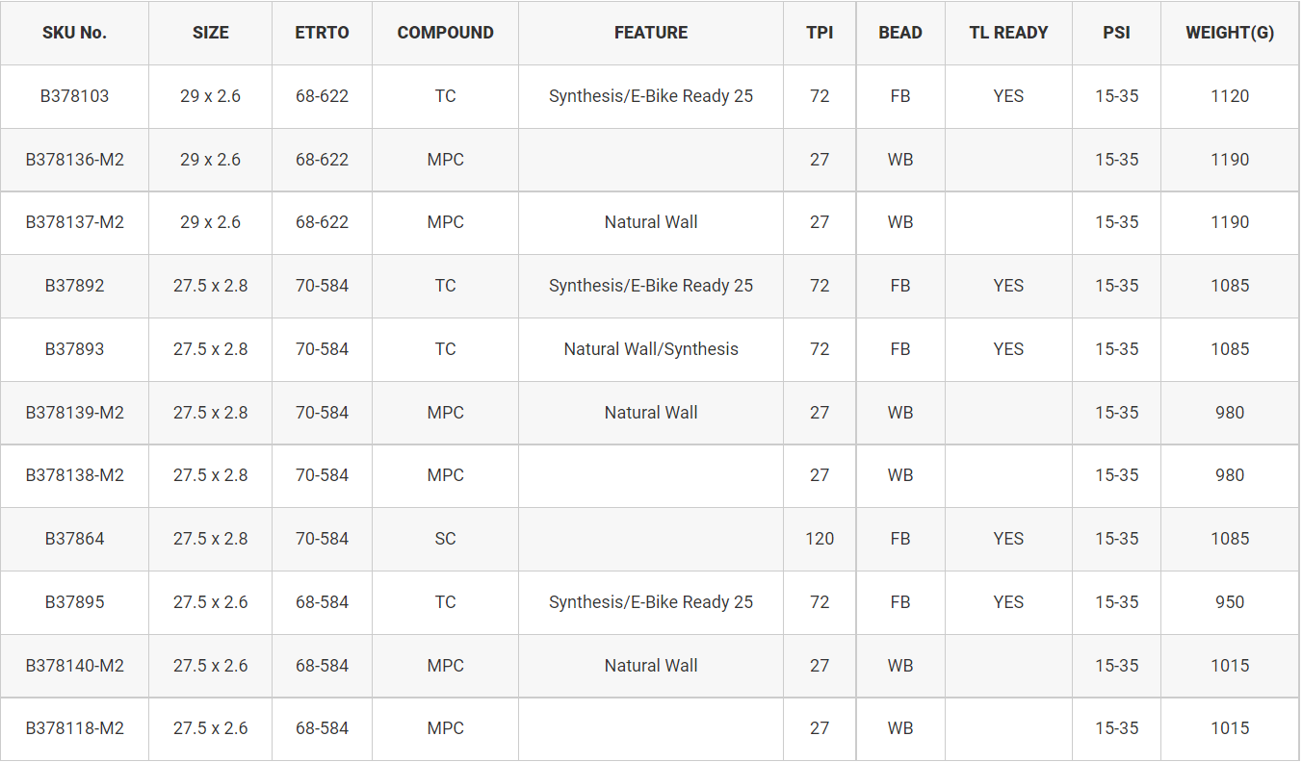Select SKU cell B37893
1302x762 pixels.
[74, 349]
